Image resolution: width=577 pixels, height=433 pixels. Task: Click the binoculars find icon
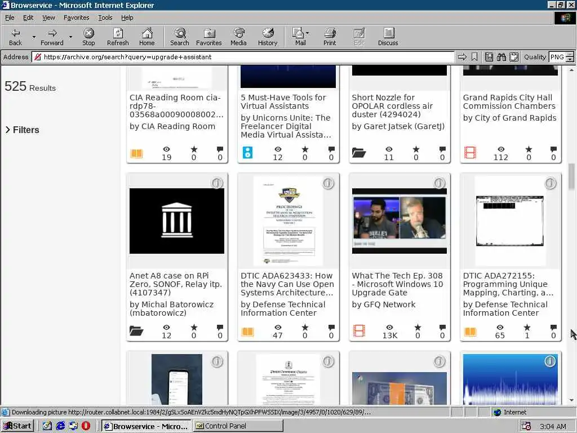click(501, 57)
